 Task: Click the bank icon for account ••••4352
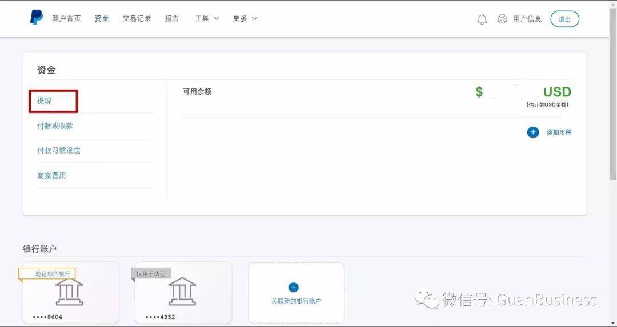[182, 291]
